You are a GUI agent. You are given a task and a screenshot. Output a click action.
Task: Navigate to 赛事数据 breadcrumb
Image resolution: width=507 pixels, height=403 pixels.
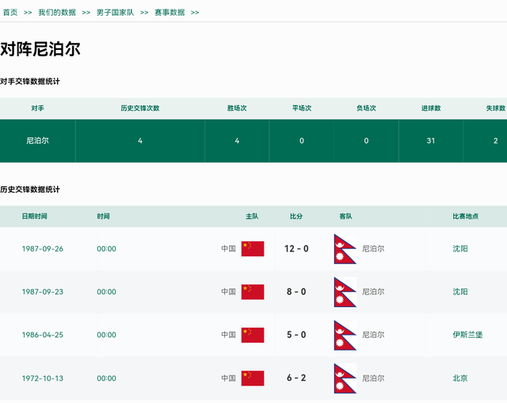click(170, 13)
